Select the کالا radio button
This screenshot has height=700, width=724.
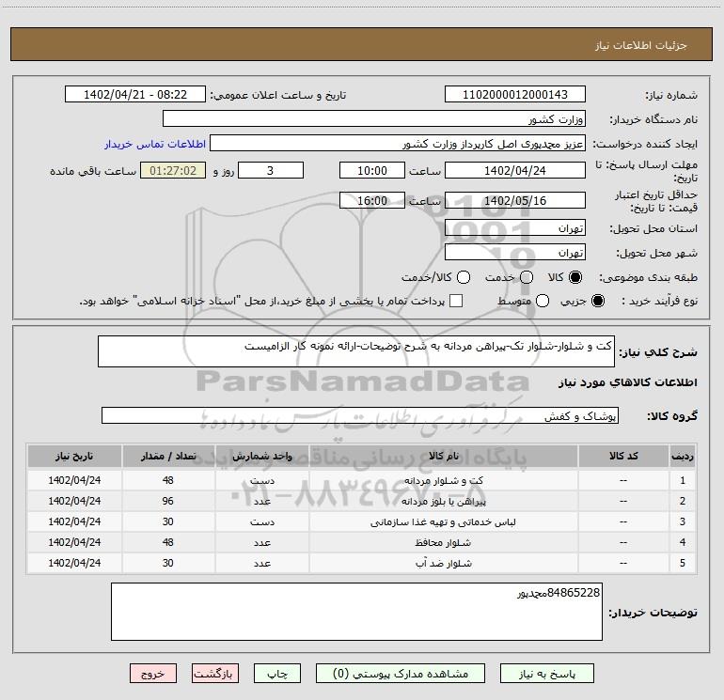575,277
